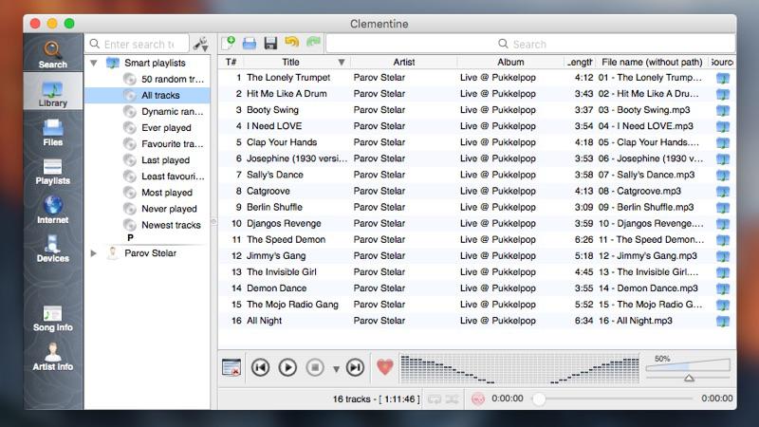This screenshot has height=427, width=759.
Task: Redo the playlist change
Action: [313, 43]
